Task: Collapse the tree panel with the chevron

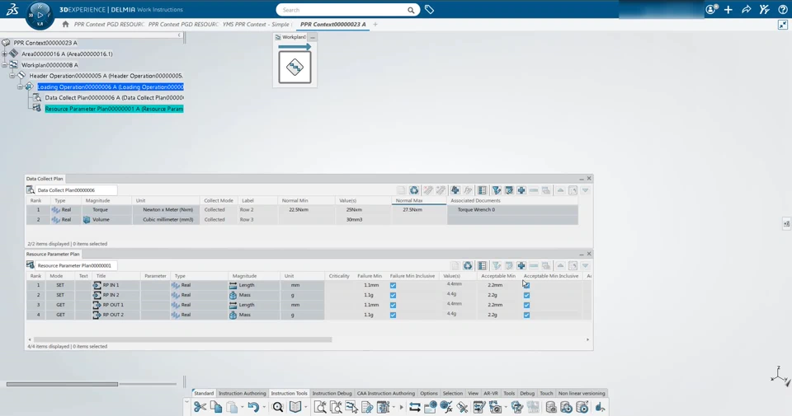Action: point(179,35)
